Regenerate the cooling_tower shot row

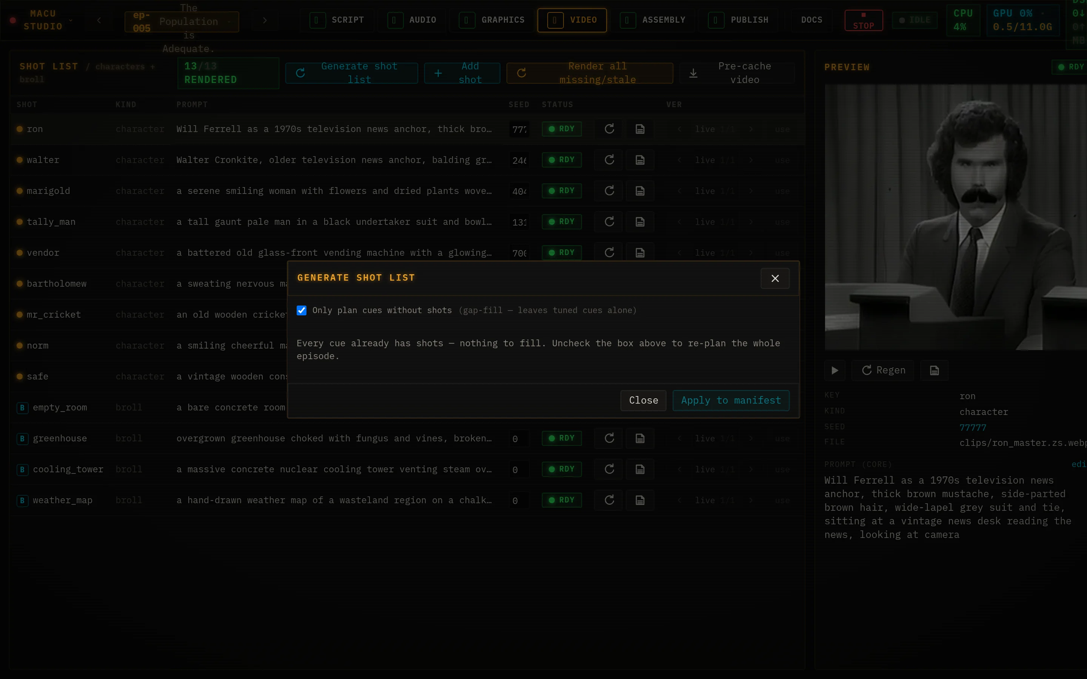pyautogui.click(x=609, y=469)
